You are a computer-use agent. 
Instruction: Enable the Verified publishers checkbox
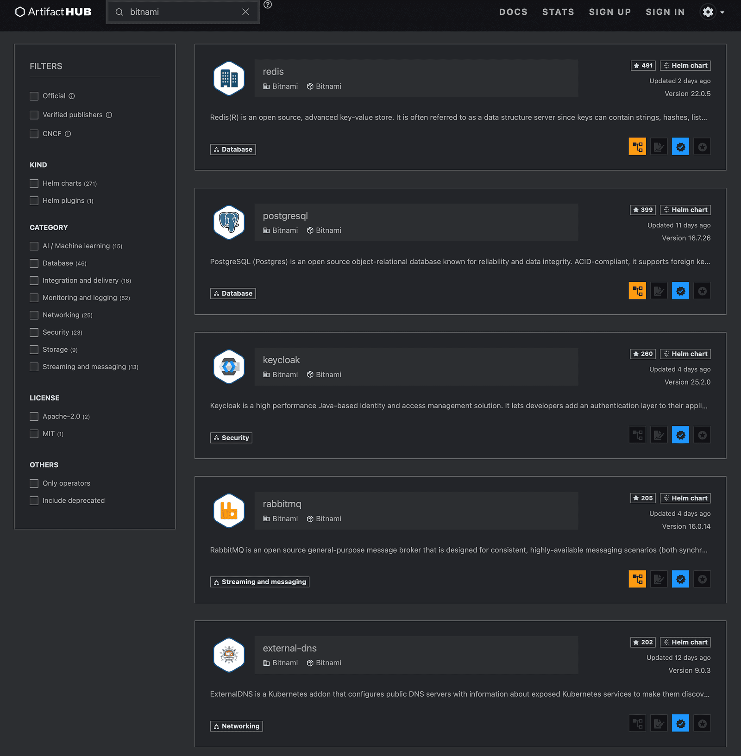pos(34,115)
